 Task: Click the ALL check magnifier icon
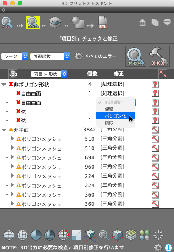tap(7, 23)
